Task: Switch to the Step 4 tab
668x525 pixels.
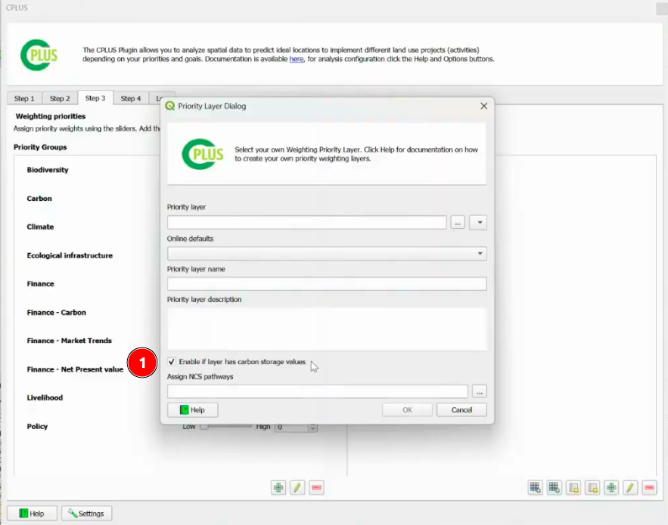Action: coord(131,97)
